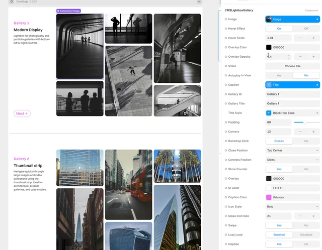Click the Choose File button for Video

pos(292,66)
